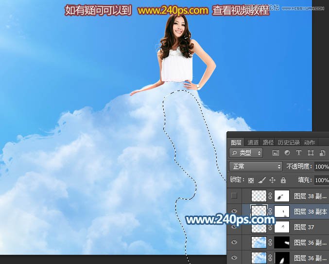Hide the selected 图层 38 副本 layer

(x=234, y=211)
